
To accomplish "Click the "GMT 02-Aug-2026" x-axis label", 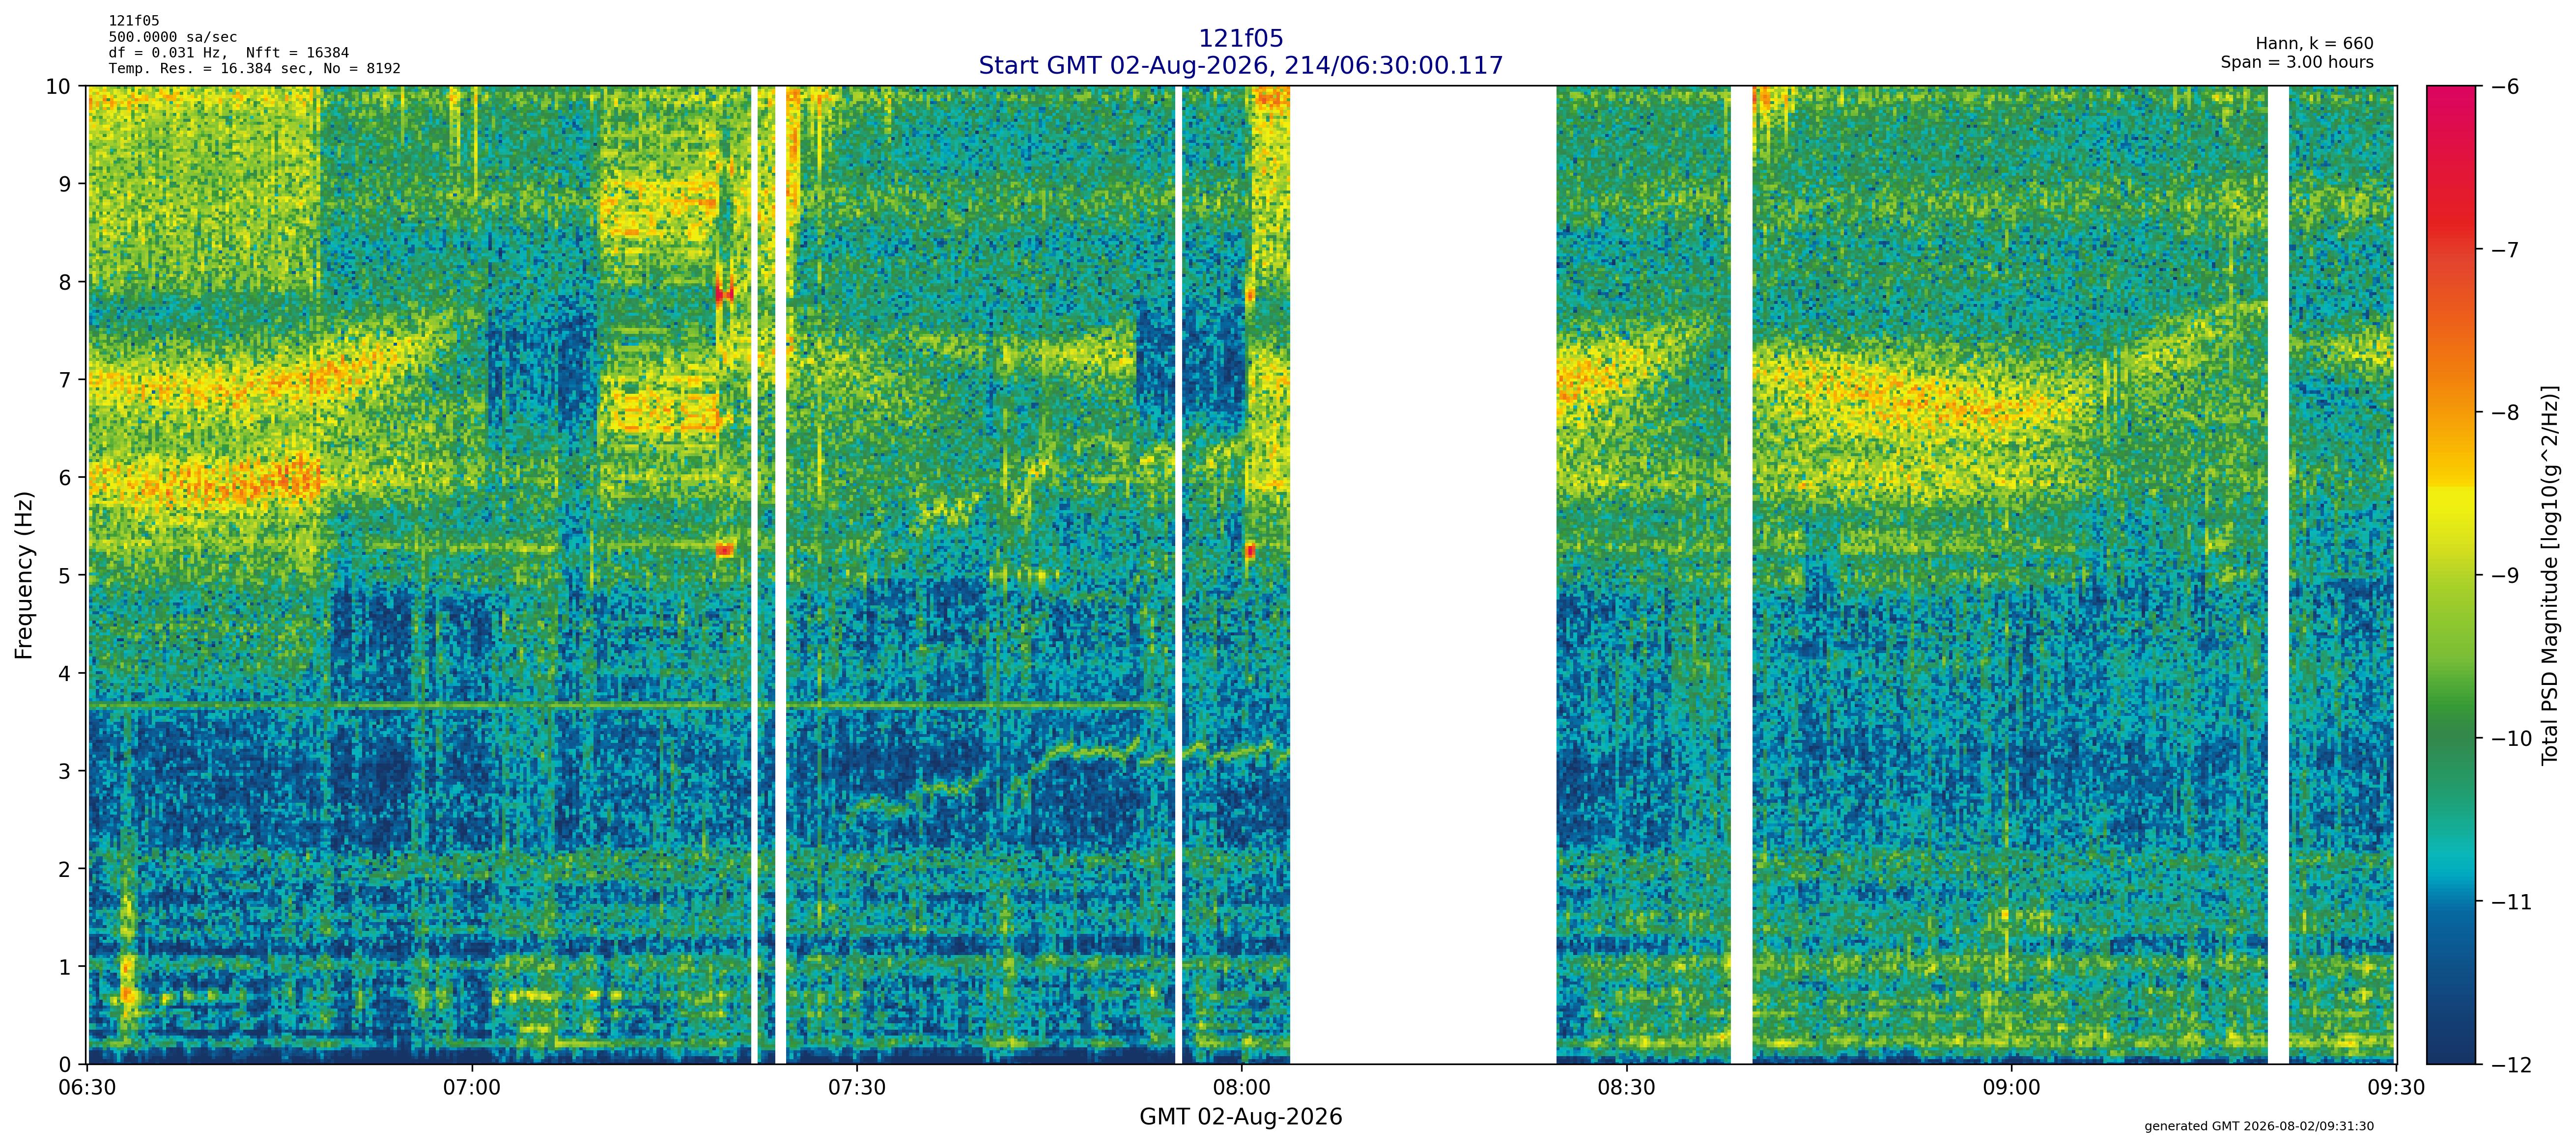I will (x=1241, y=1117).
